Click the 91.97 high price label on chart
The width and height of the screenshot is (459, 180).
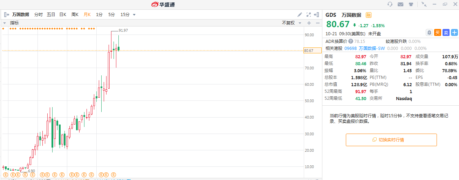123,31
